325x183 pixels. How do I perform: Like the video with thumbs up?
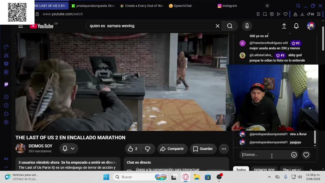click(x=133, y=149)
